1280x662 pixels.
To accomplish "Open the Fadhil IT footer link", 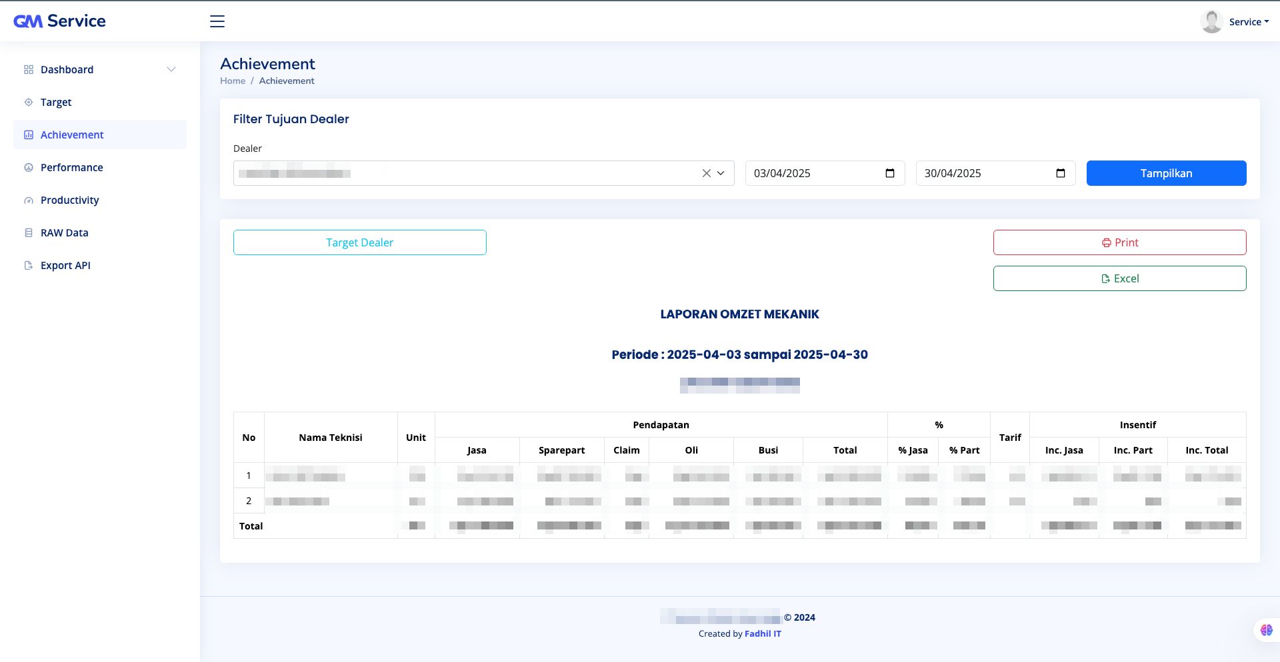I will [x=763, y=634].
